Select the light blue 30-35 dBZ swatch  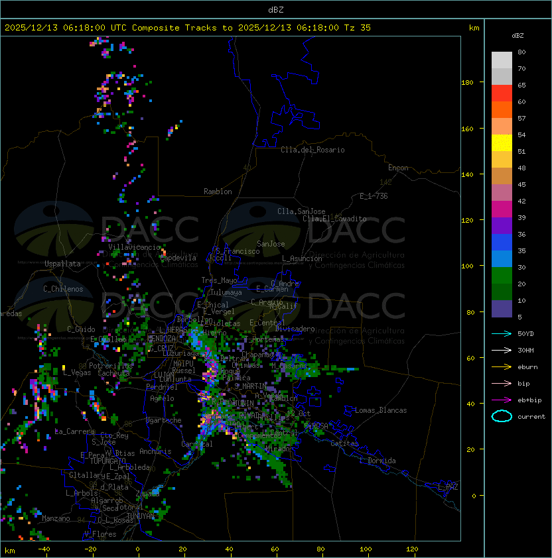[502, 259]
